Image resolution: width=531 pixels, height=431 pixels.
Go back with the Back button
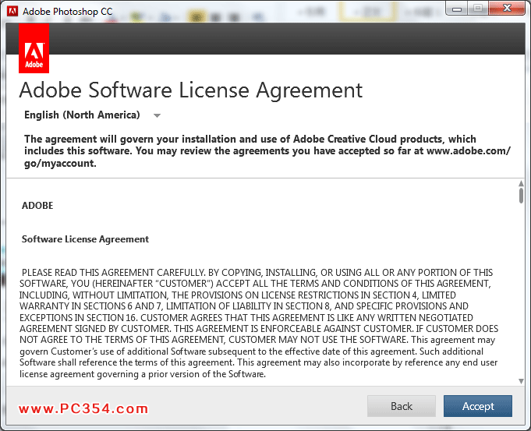click(401, 406)
